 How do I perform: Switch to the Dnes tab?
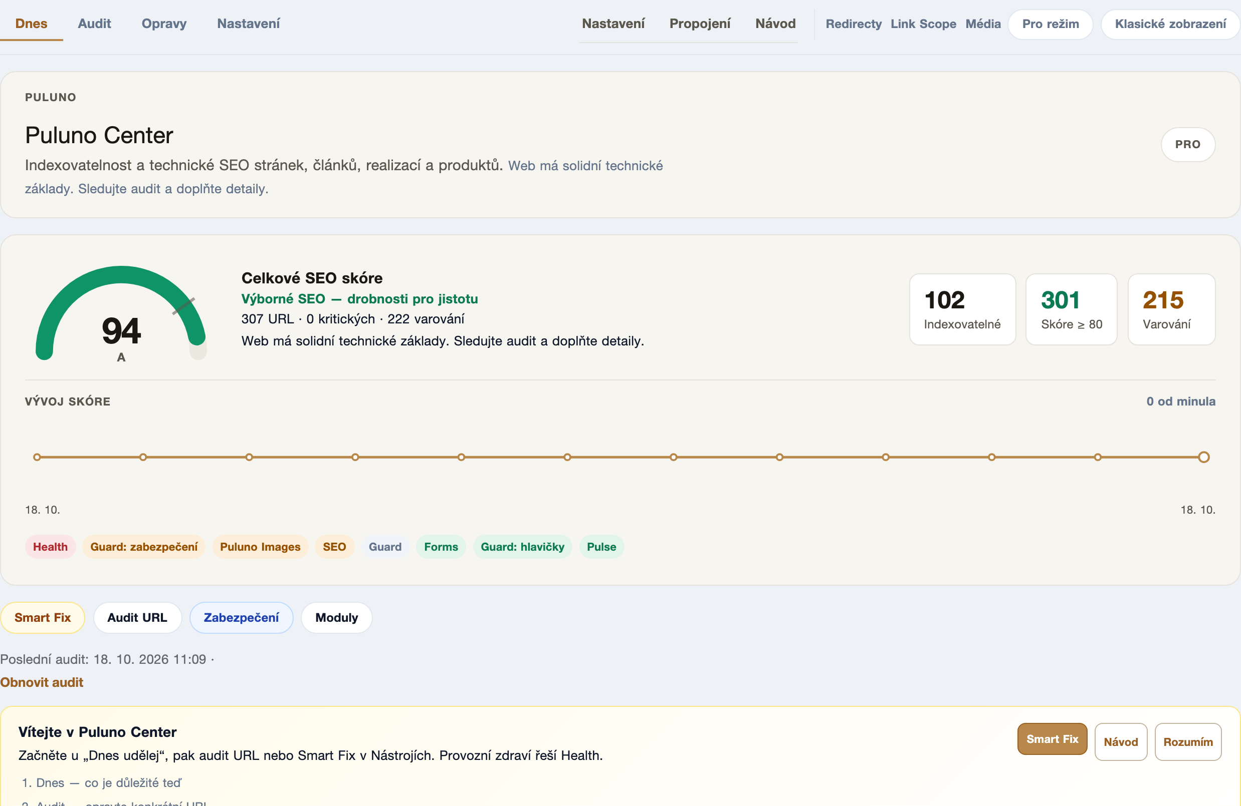point(31,24)
